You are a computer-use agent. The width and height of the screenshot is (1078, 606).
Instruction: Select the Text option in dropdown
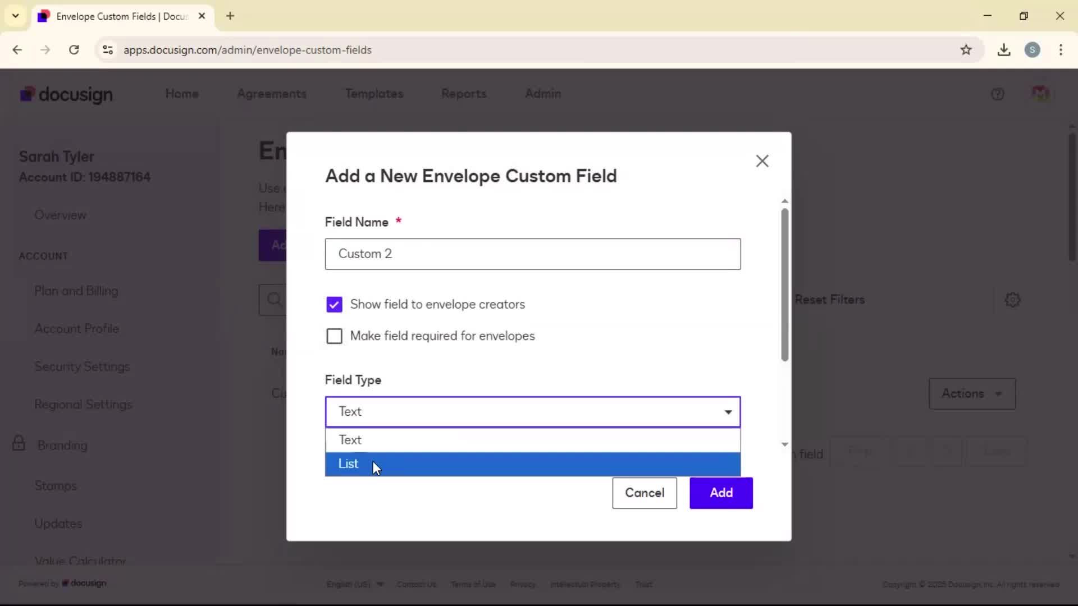(x=532, y=440)
